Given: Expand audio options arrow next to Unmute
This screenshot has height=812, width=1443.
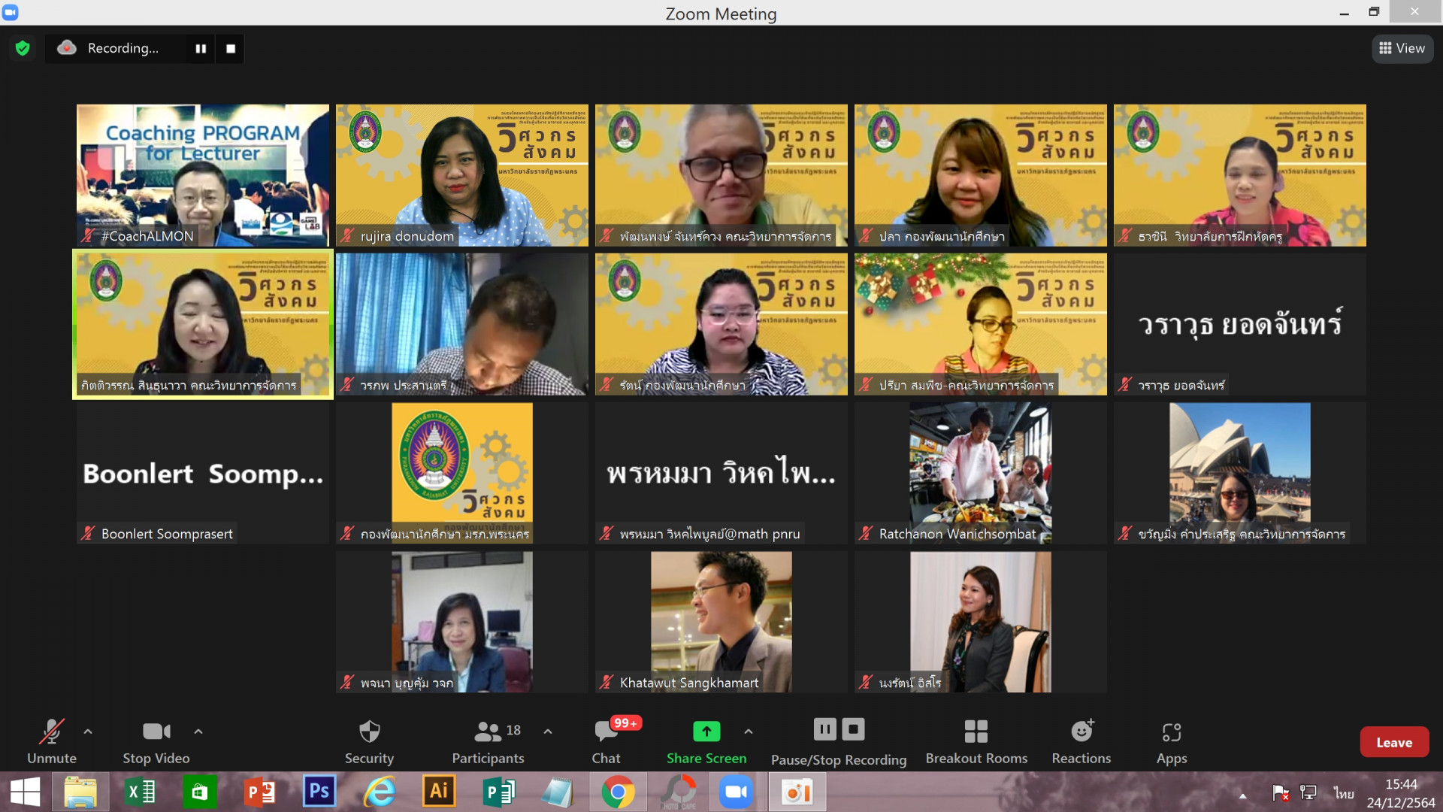Looking at the screenshot, I should (88, 731).
